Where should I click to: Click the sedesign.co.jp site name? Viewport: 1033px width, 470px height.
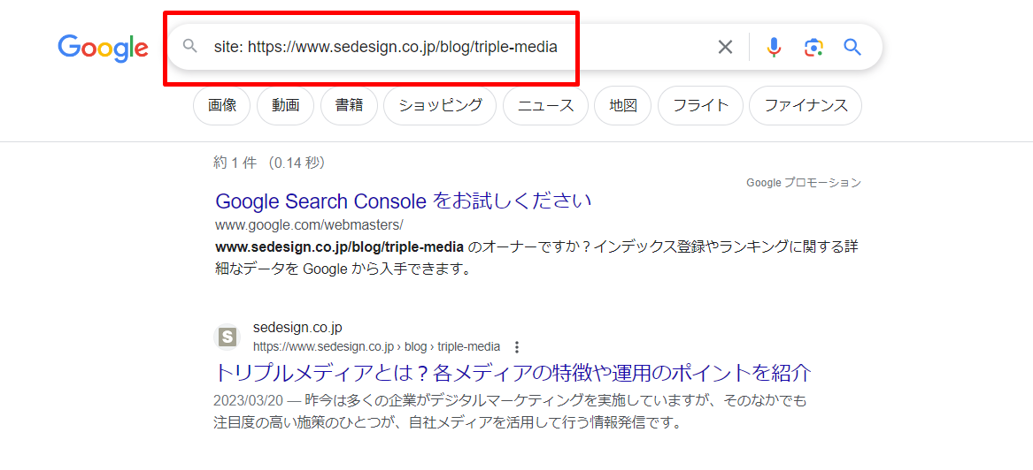click(297, 328)
